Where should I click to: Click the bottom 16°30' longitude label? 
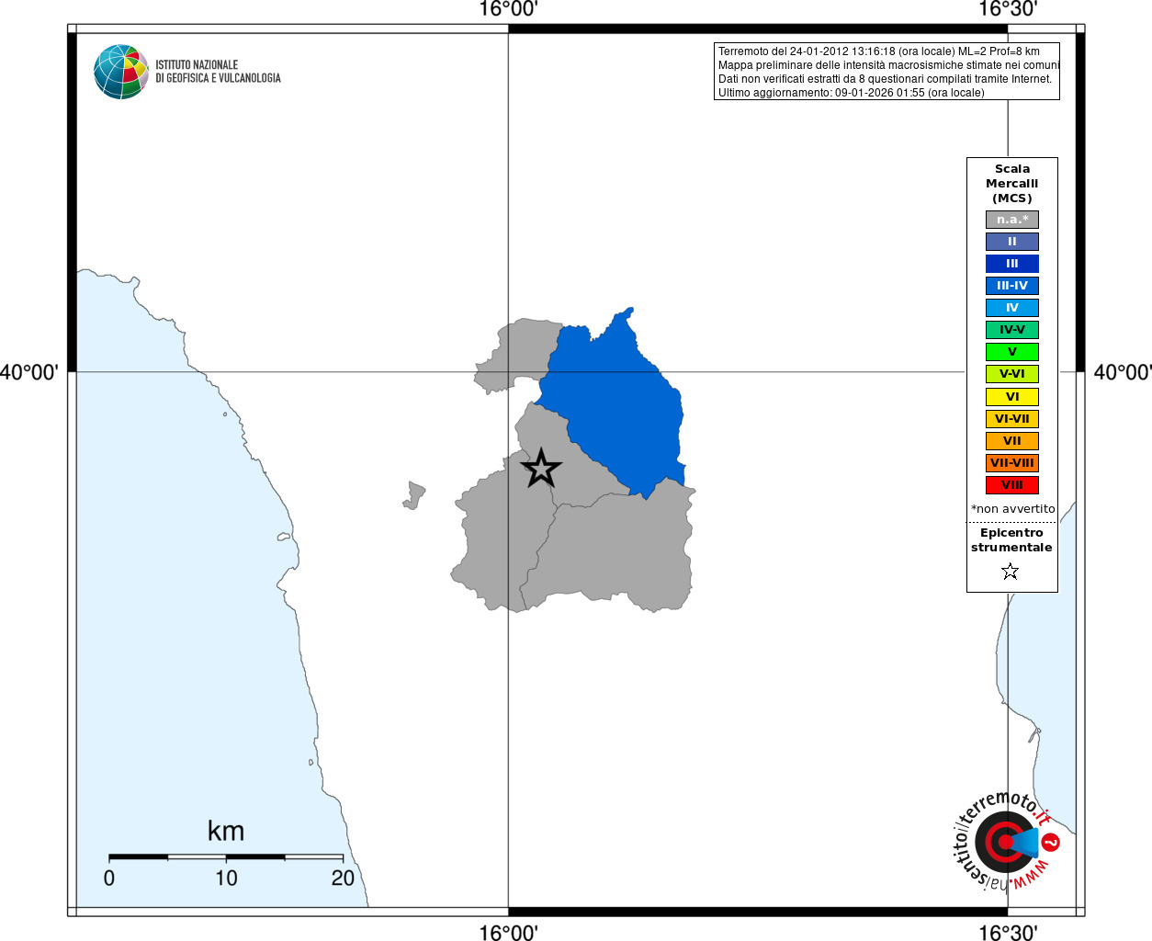coord(1008,933)
